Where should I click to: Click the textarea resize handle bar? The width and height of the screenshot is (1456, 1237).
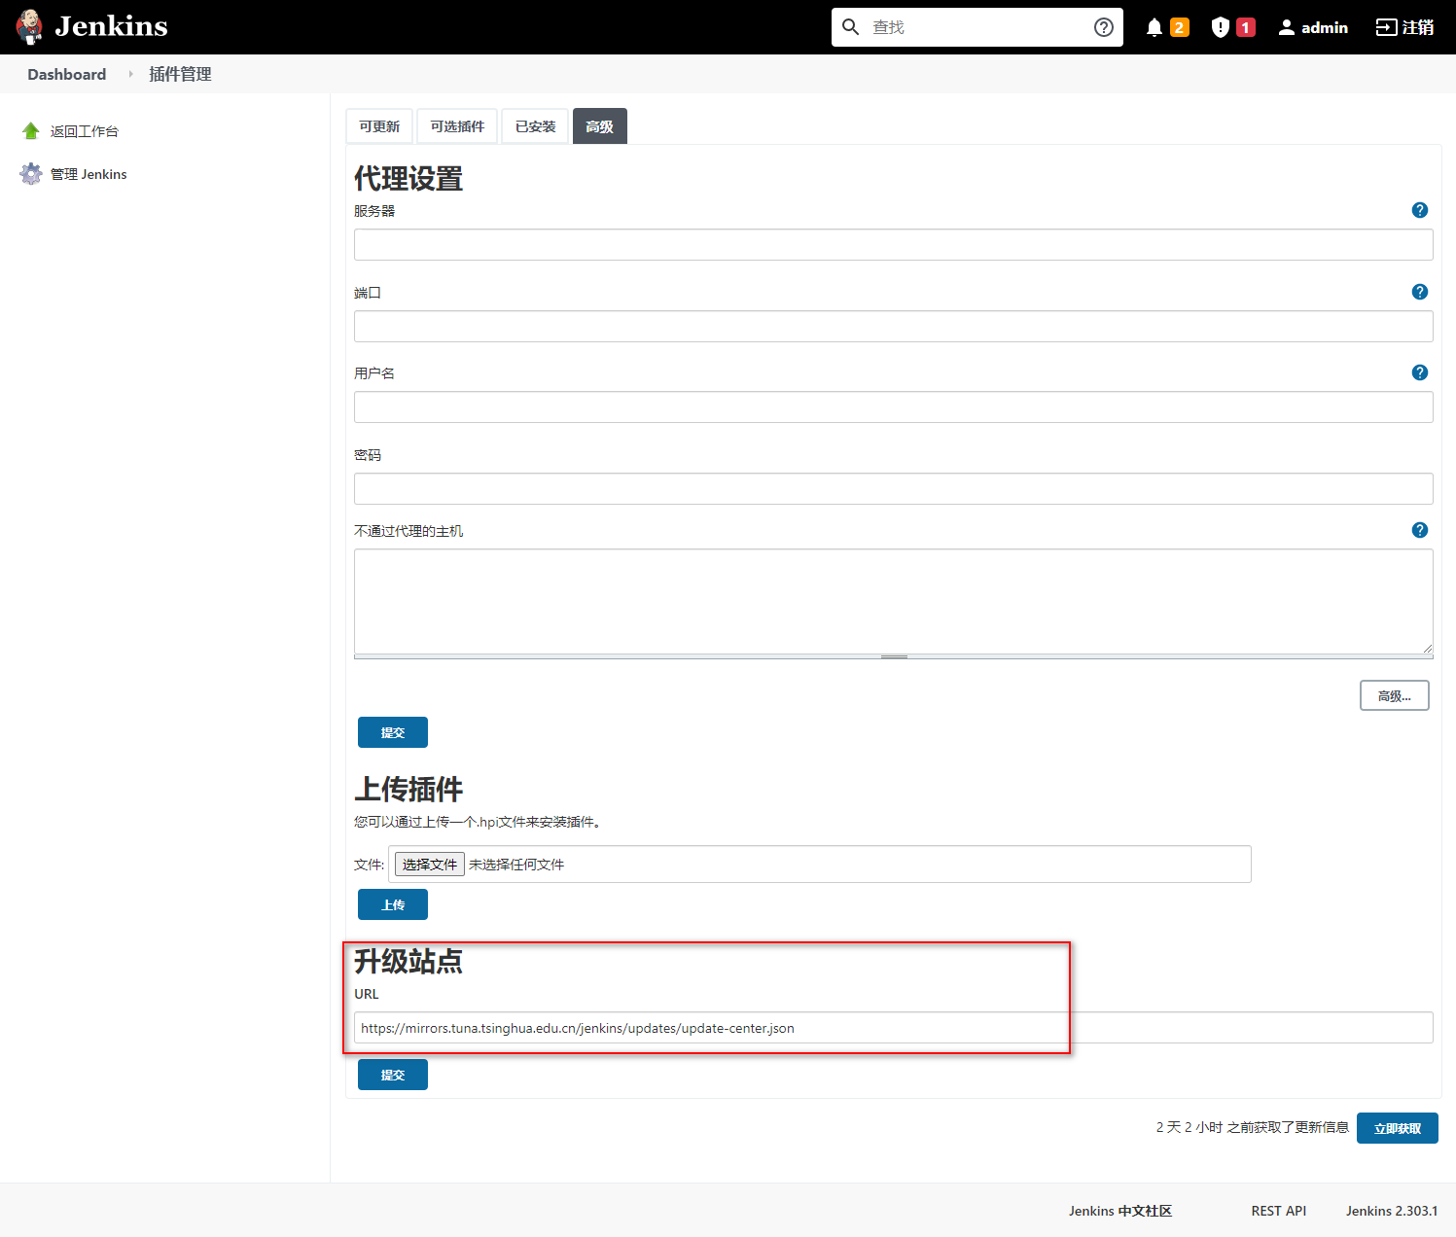pyautogui.click(x=894, y=657)
